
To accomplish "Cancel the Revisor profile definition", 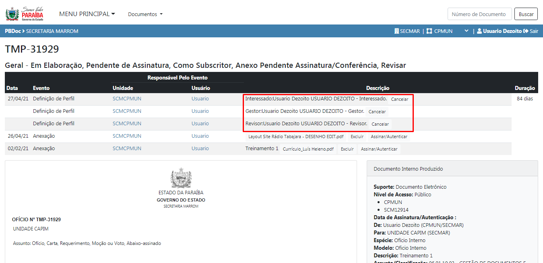I will pyautogui.click(x=380, y=124).
